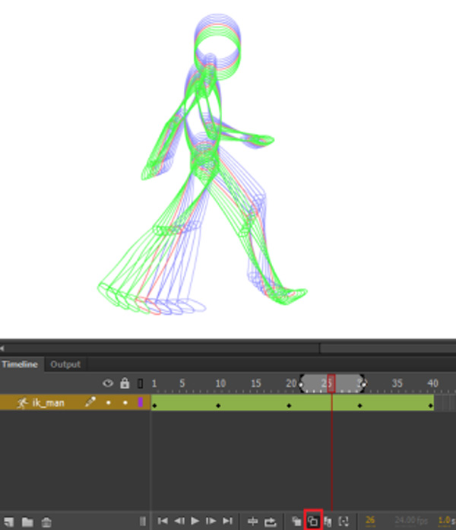Switch to the Timeline tab
456x530 pixels.
20,364
